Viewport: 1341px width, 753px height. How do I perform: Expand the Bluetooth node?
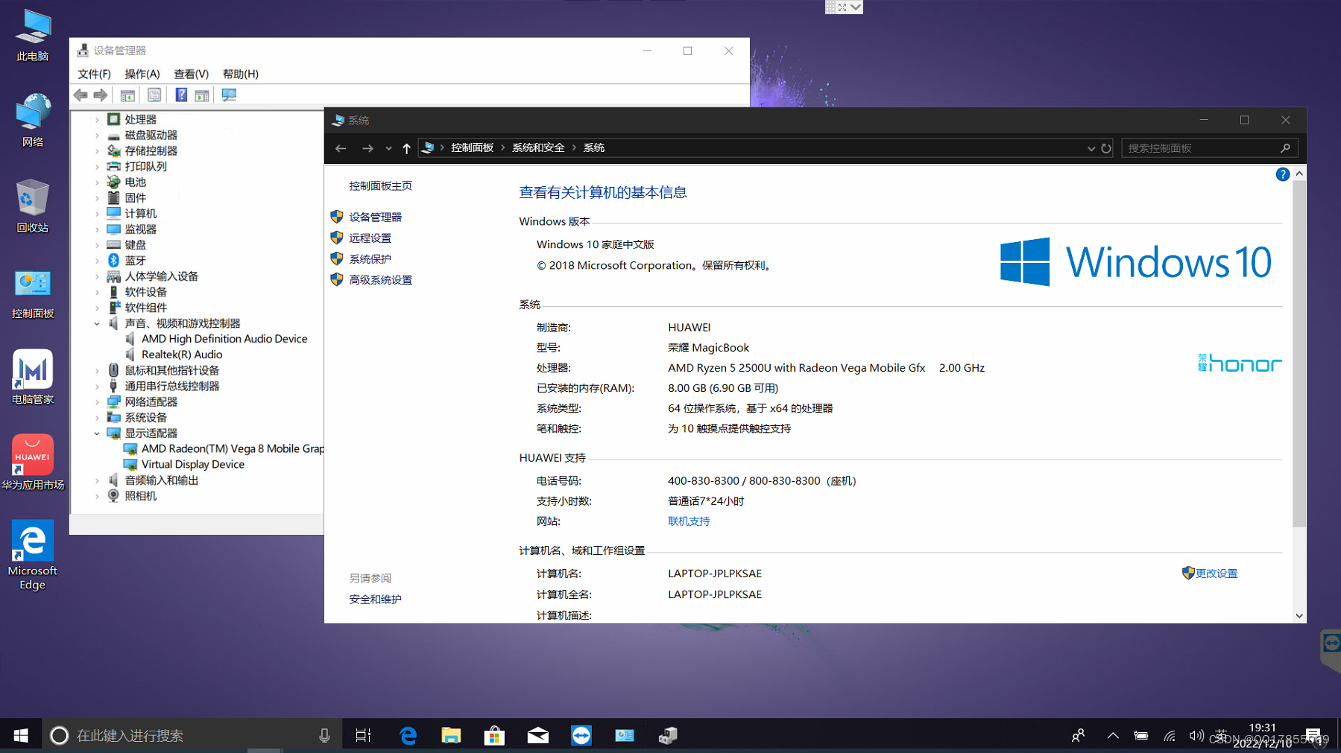(97, 261)
